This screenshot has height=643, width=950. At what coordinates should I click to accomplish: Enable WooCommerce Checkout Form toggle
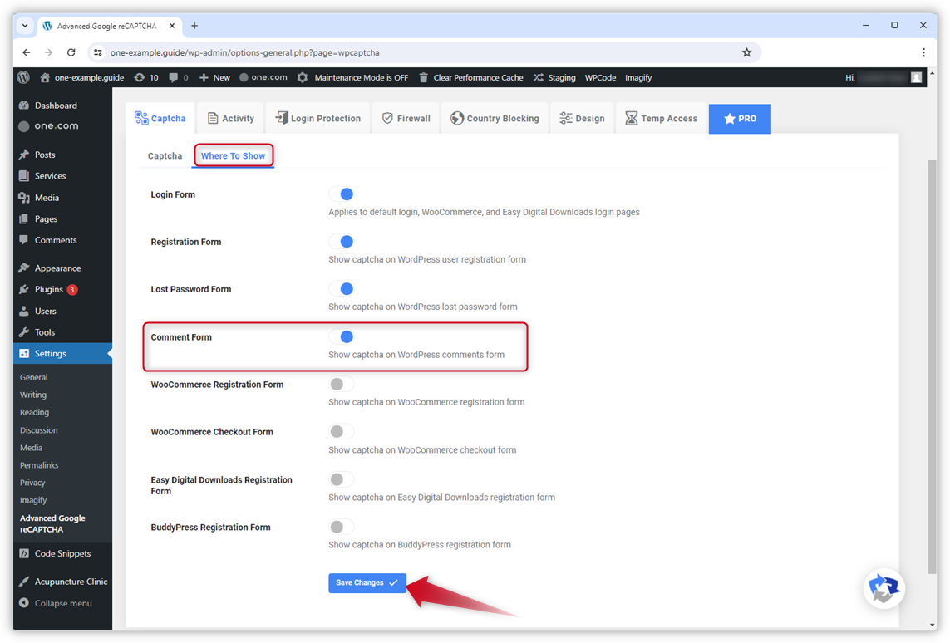(x=342, y=432)
